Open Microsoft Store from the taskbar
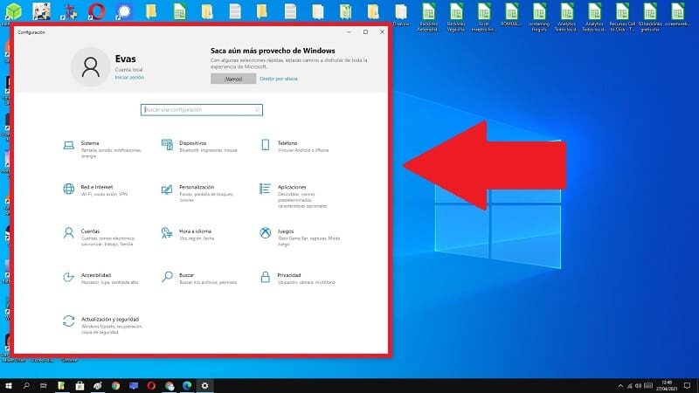Image resolution: width=699 pixels, height=393 pixels. click(80, 386)
